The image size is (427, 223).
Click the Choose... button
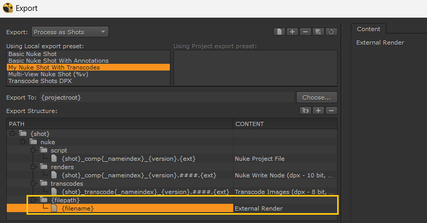click(316, 97)
